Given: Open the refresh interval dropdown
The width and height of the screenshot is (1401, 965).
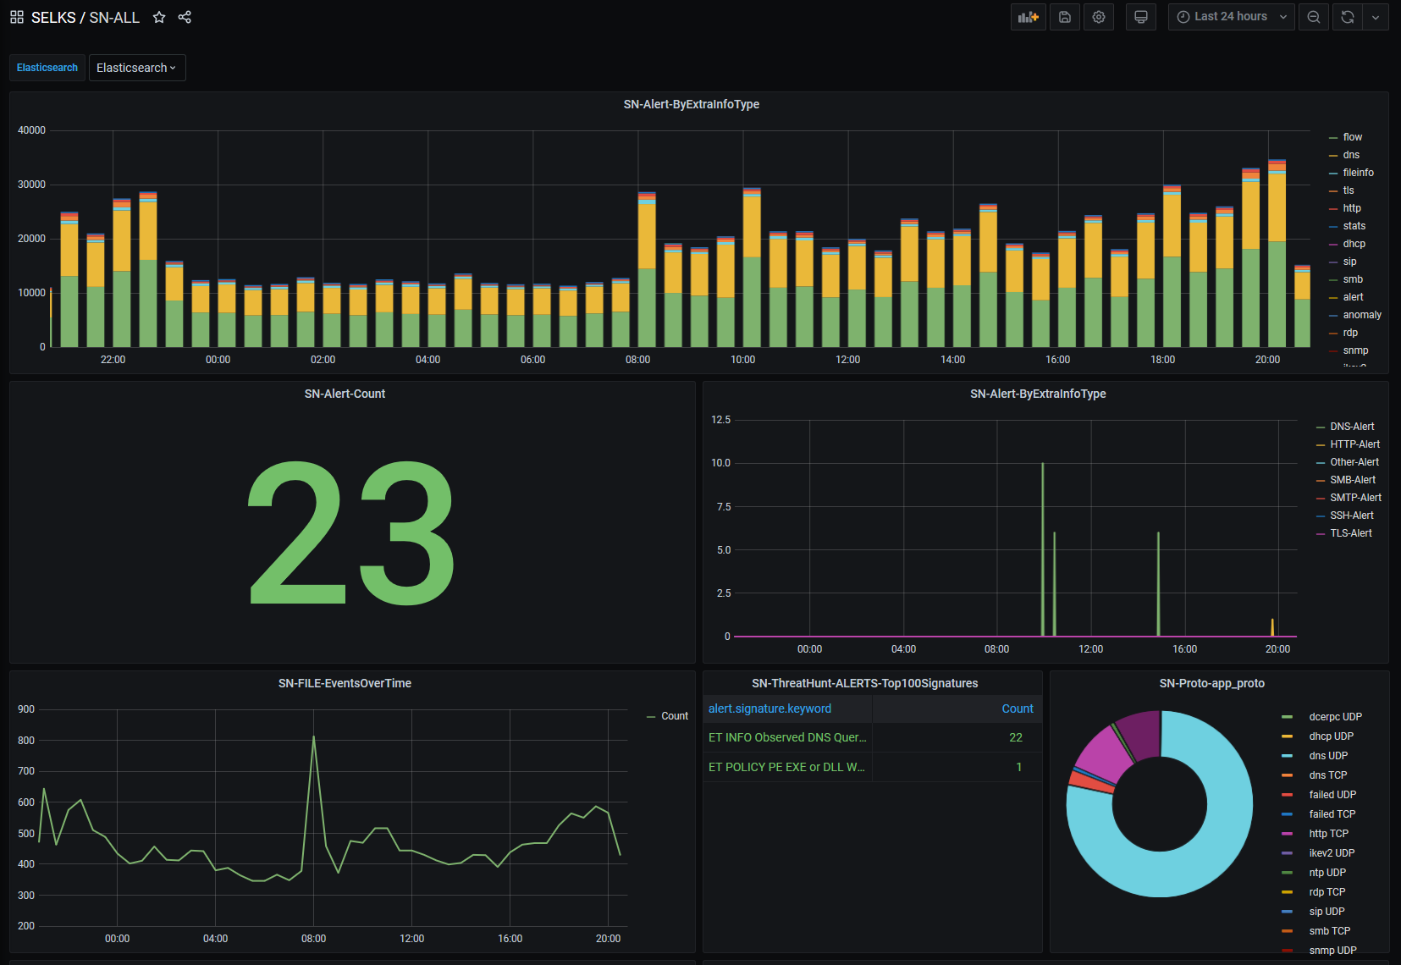Looking at the screenshot, I should click(1376, 17).
